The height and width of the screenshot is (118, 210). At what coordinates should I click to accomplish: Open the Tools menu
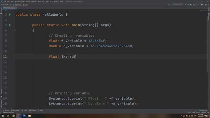(47, 2)
